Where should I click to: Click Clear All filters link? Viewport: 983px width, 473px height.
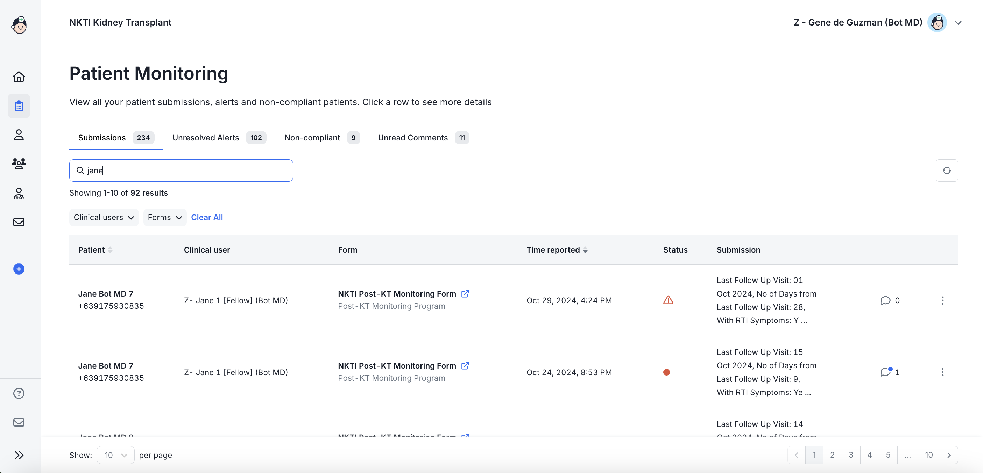coord(207,217)
